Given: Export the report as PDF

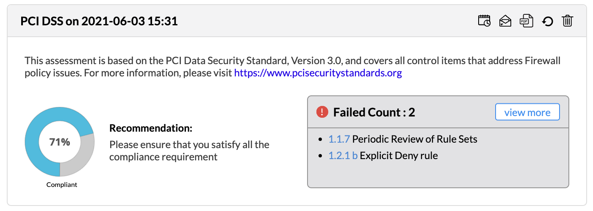Looking at the screenshot, I should click(x=526, y=21).
